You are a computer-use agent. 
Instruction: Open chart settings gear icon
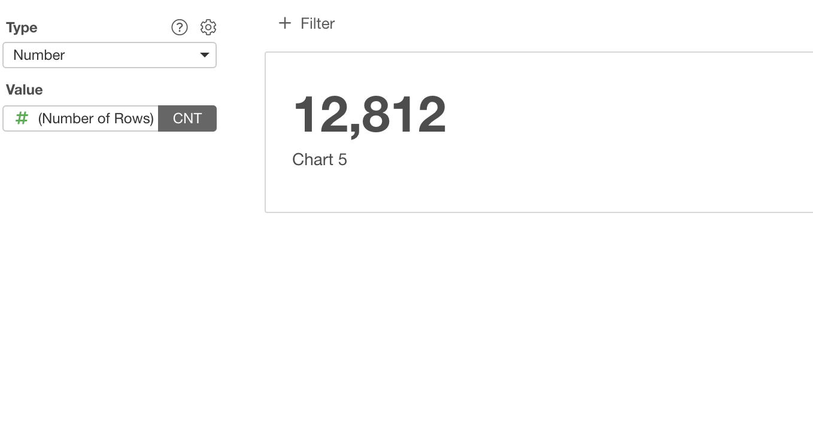(208, 28)
